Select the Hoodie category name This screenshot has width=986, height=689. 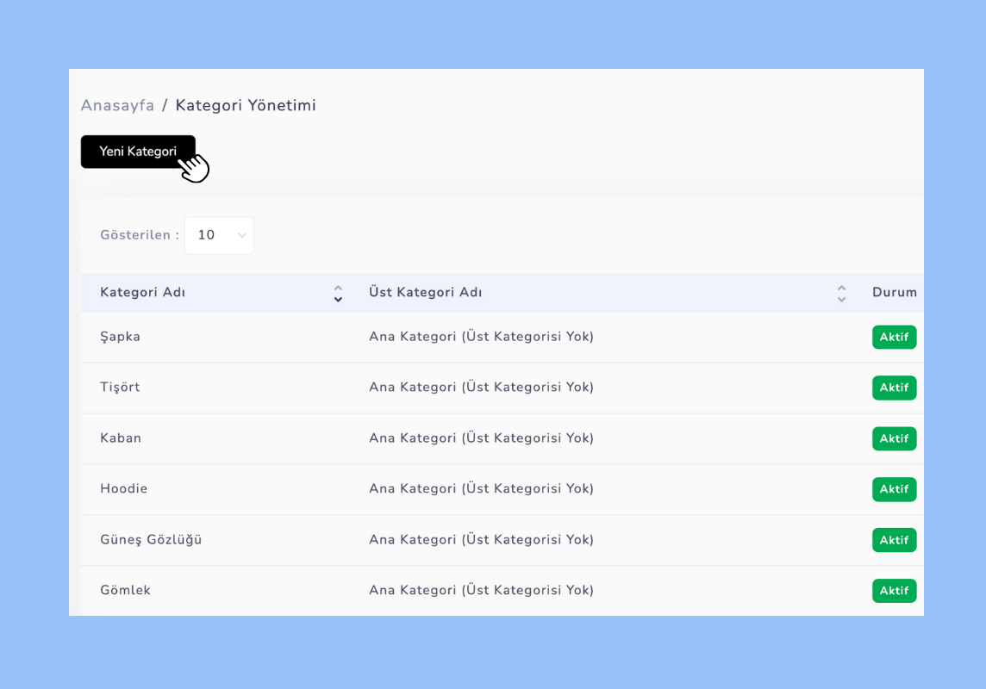[x=123, y=489]
